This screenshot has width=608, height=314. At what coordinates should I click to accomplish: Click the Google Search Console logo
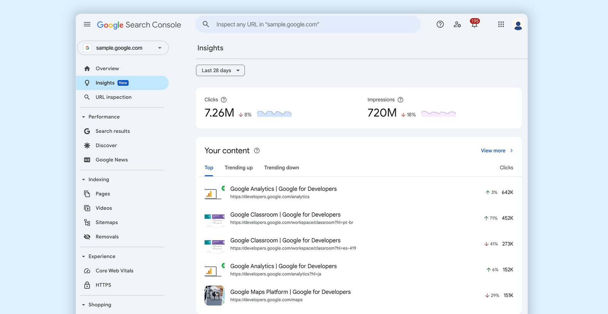tap(139, 25)
